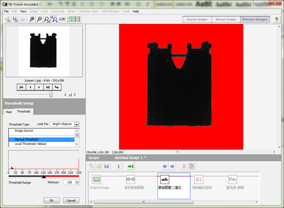This screenshot has width=284, height=208.
Task: Click the Jumper1.jpg preview thumbnail
Action: [x=44, y=51]
